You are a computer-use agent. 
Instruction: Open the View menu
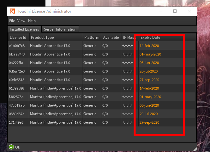21,21
